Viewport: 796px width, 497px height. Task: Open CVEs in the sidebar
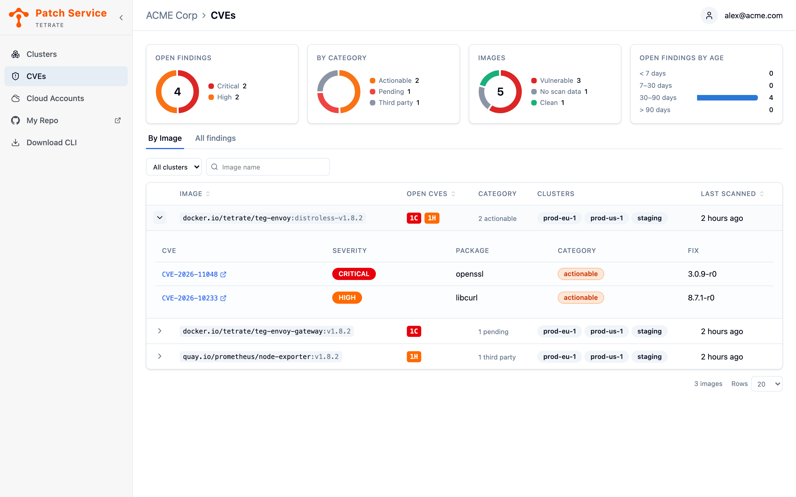pos(66,76)
